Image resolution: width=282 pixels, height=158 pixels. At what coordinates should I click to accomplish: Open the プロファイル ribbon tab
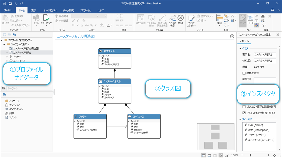(x=85, y=11)
